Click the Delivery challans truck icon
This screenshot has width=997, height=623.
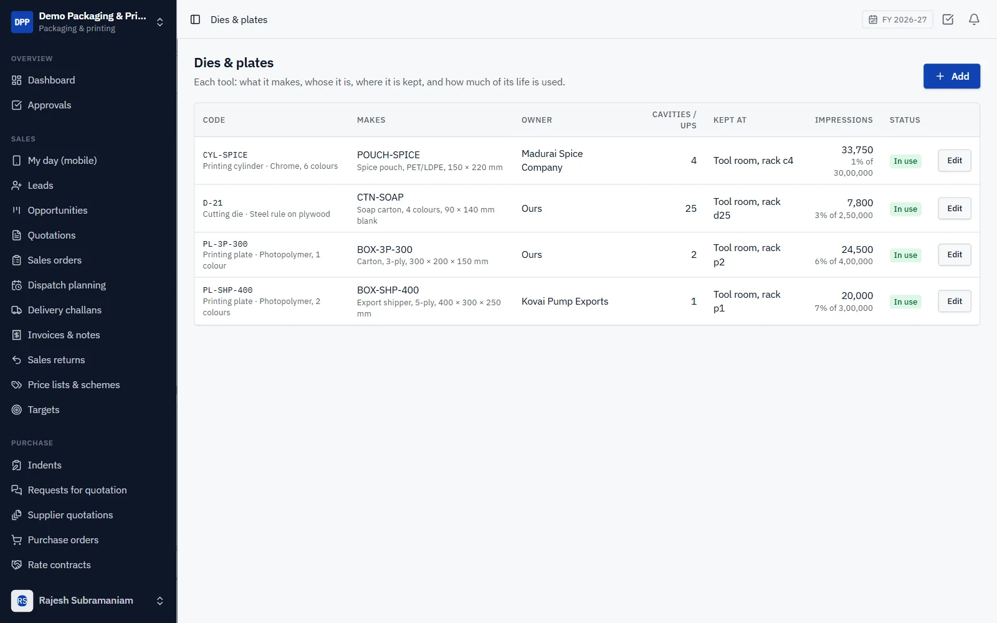(x=17, y=310)
